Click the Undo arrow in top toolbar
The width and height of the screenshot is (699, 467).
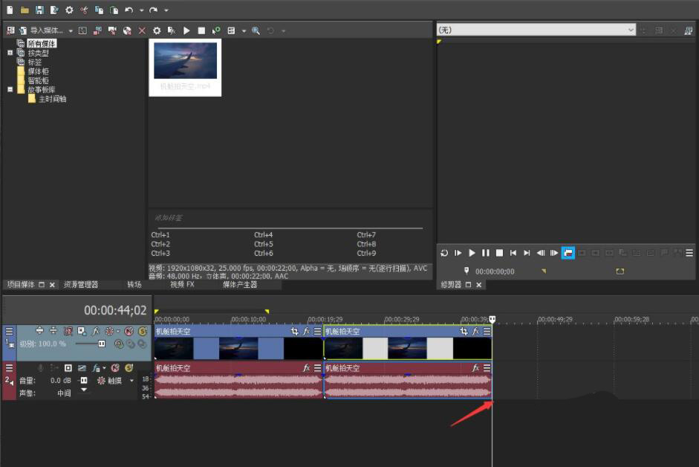[x=129, y=10]
